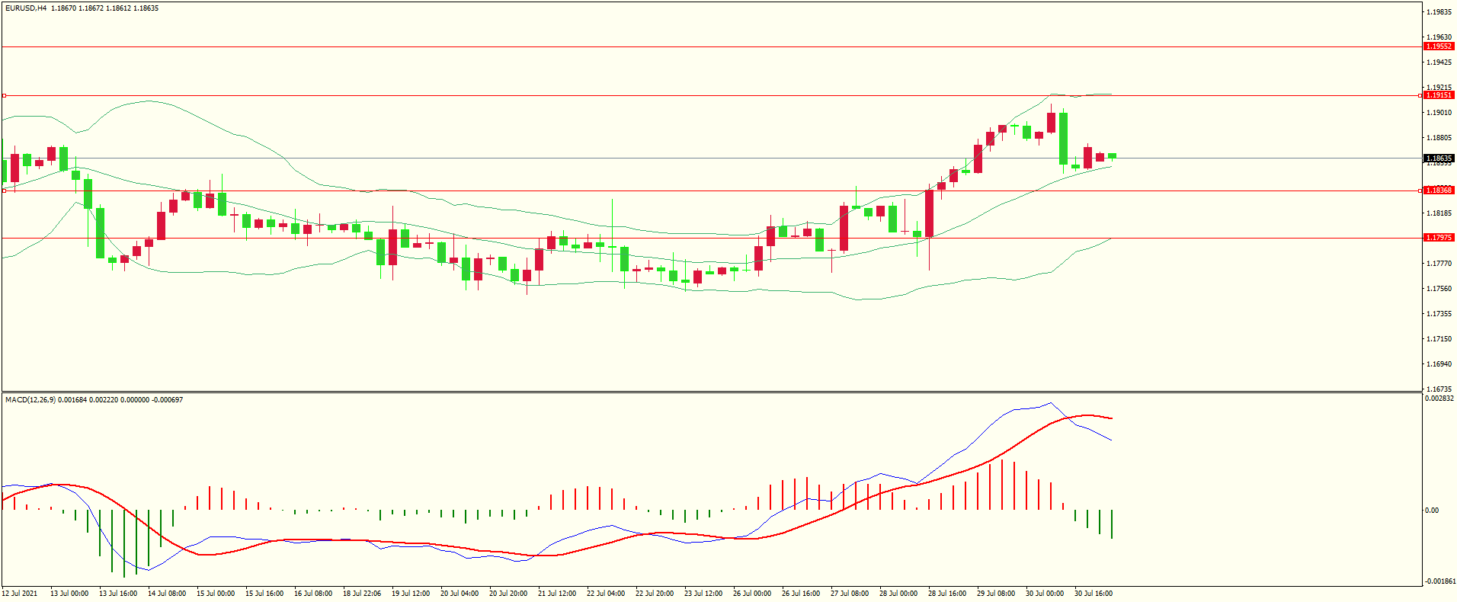Click the 1.19835 price scale value

(1439, 12)
